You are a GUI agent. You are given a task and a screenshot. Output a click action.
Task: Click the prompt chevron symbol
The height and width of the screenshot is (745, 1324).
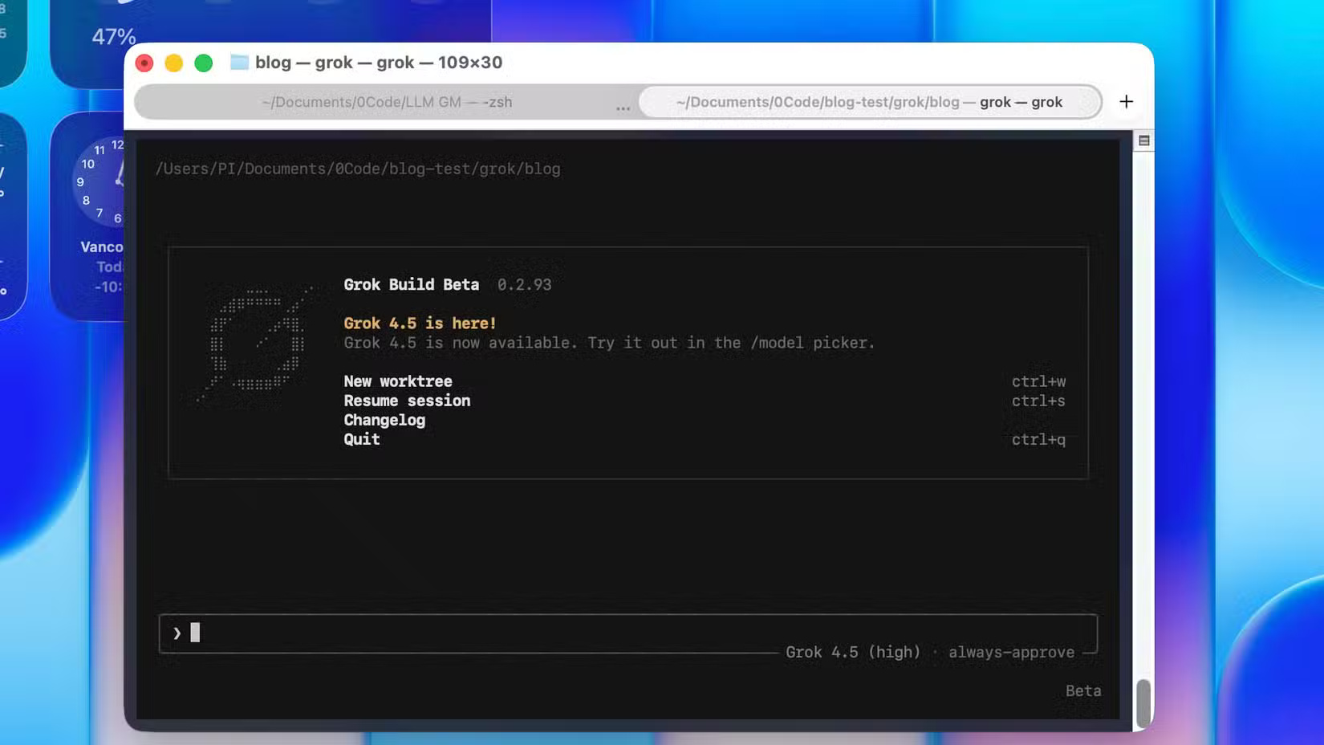[x=177, y=633]
